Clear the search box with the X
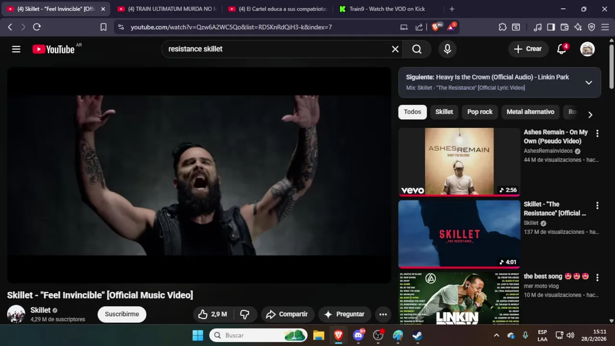Image resolution: width=615 pixels, height=346 pixels. point(395,49)
